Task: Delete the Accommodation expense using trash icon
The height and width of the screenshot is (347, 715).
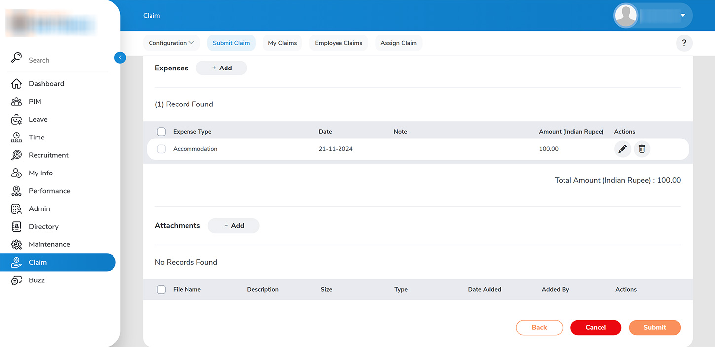Action: (641, 149)
